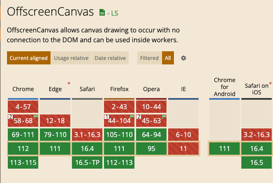This screenshot has width=273, height=183.
Task: Open the settings gear icon
Action: point(183,58)
